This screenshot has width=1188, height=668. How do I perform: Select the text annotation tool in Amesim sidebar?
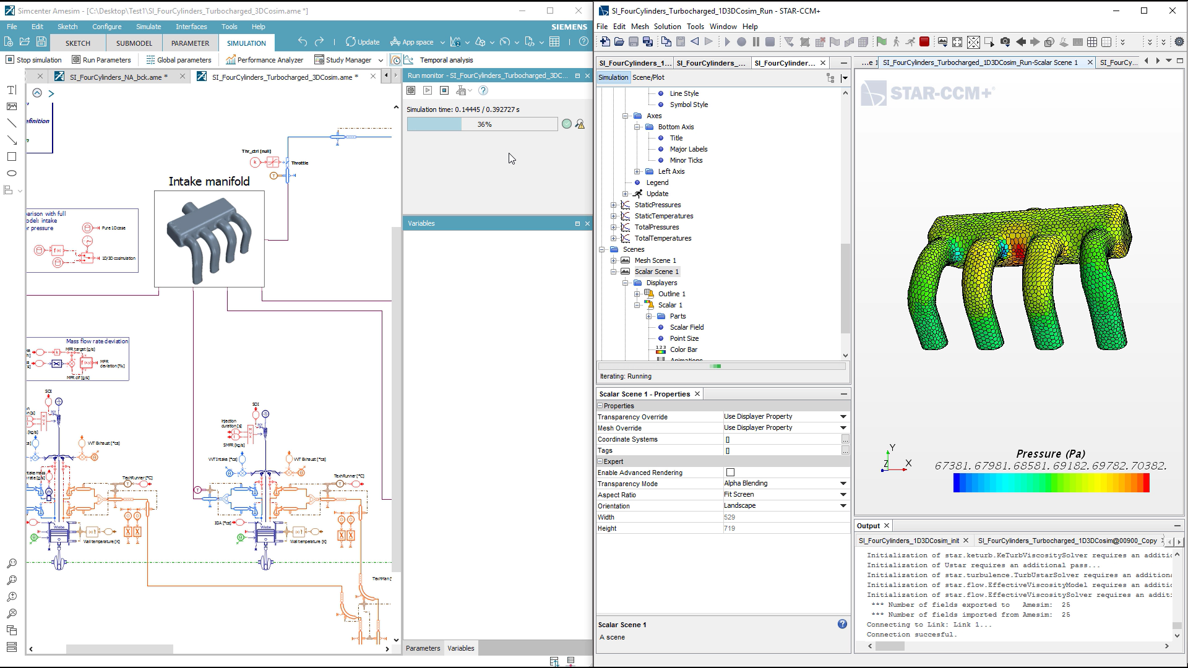point(11,90)
